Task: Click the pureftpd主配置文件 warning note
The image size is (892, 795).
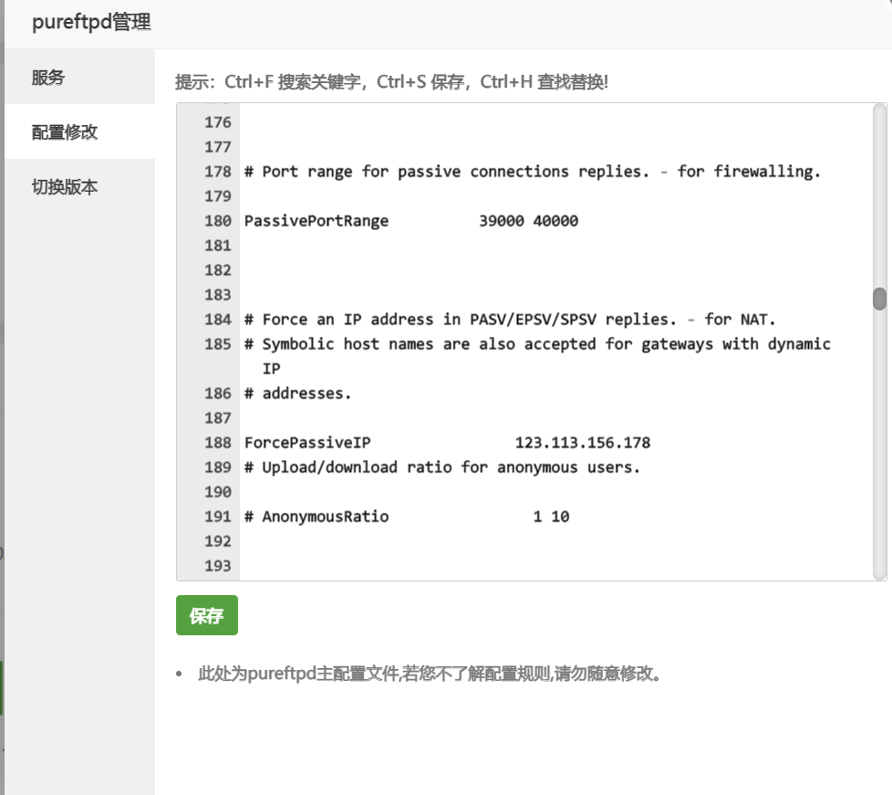Action: [x=430, y=674]
